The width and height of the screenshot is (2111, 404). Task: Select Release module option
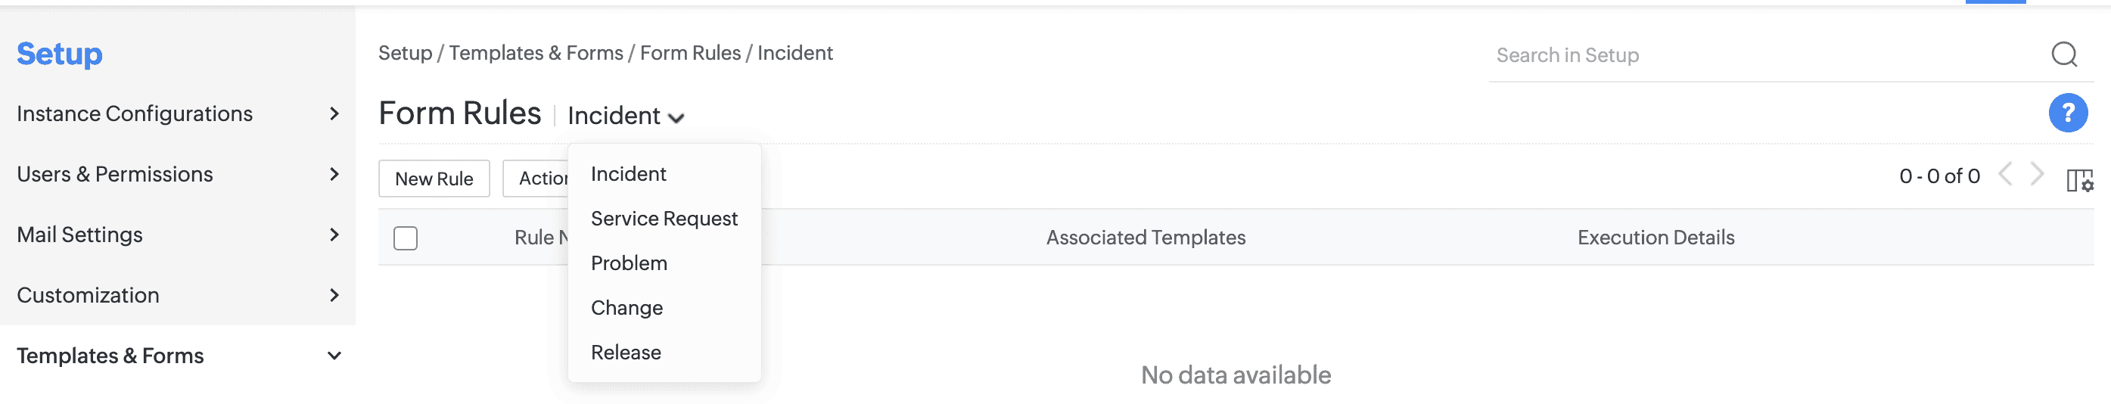coord(625,353)
